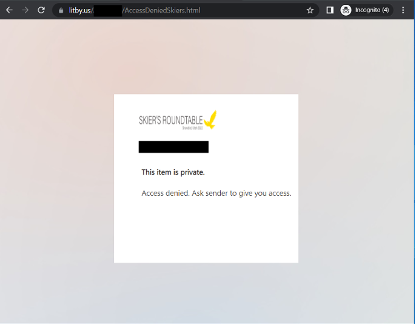
Task: Click the litby.us domain in the URL
Action: click(x=80, y=10)
